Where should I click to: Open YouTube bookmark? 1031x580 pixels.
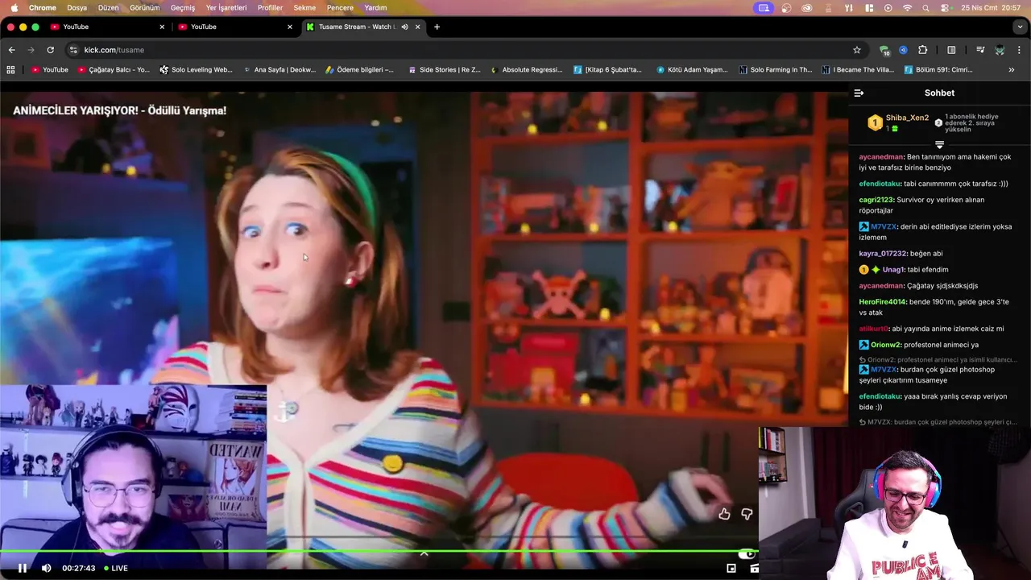[50, 70]
